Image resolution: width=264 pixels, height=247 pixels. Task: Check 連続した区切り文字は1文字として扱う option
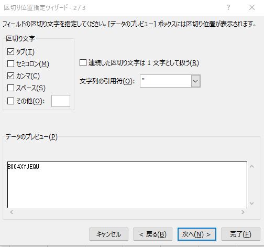pos(83,63)
